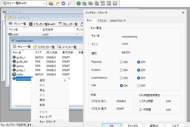Open the キュー一覧@vm01 window dropdown
Screen dimensions: 190x127
point(44,3)
